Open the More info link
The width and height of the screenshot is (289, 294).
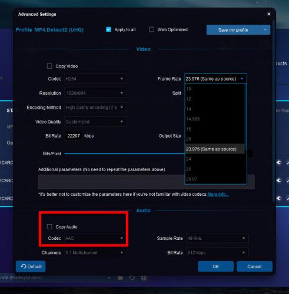coord(218,194)
